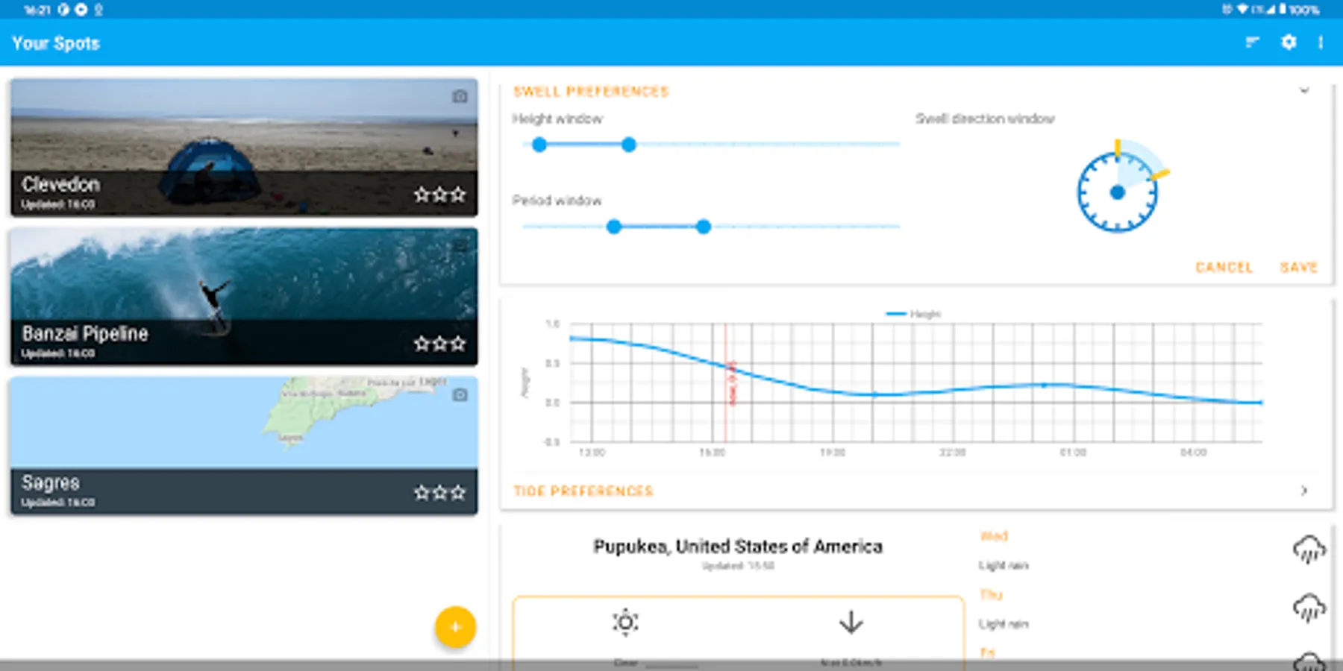This screenshot has height=671, width=1343.
Task: Save the swell preferences
Action: point(1299,267)
